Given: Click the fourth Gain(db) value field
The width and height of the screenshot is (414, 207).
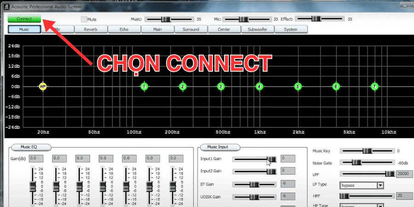Looking at the screenshot, I should point(106,158).
